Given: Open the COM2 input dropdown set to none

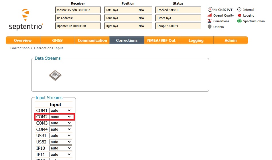Looking at the screenshot, I should coord(61,117).
